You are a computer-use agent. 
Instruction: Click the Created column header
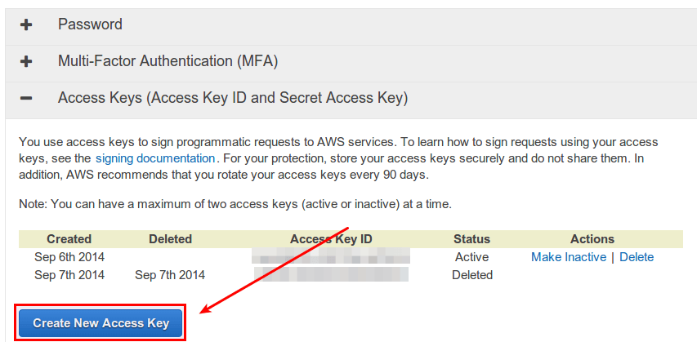(69, 239)
